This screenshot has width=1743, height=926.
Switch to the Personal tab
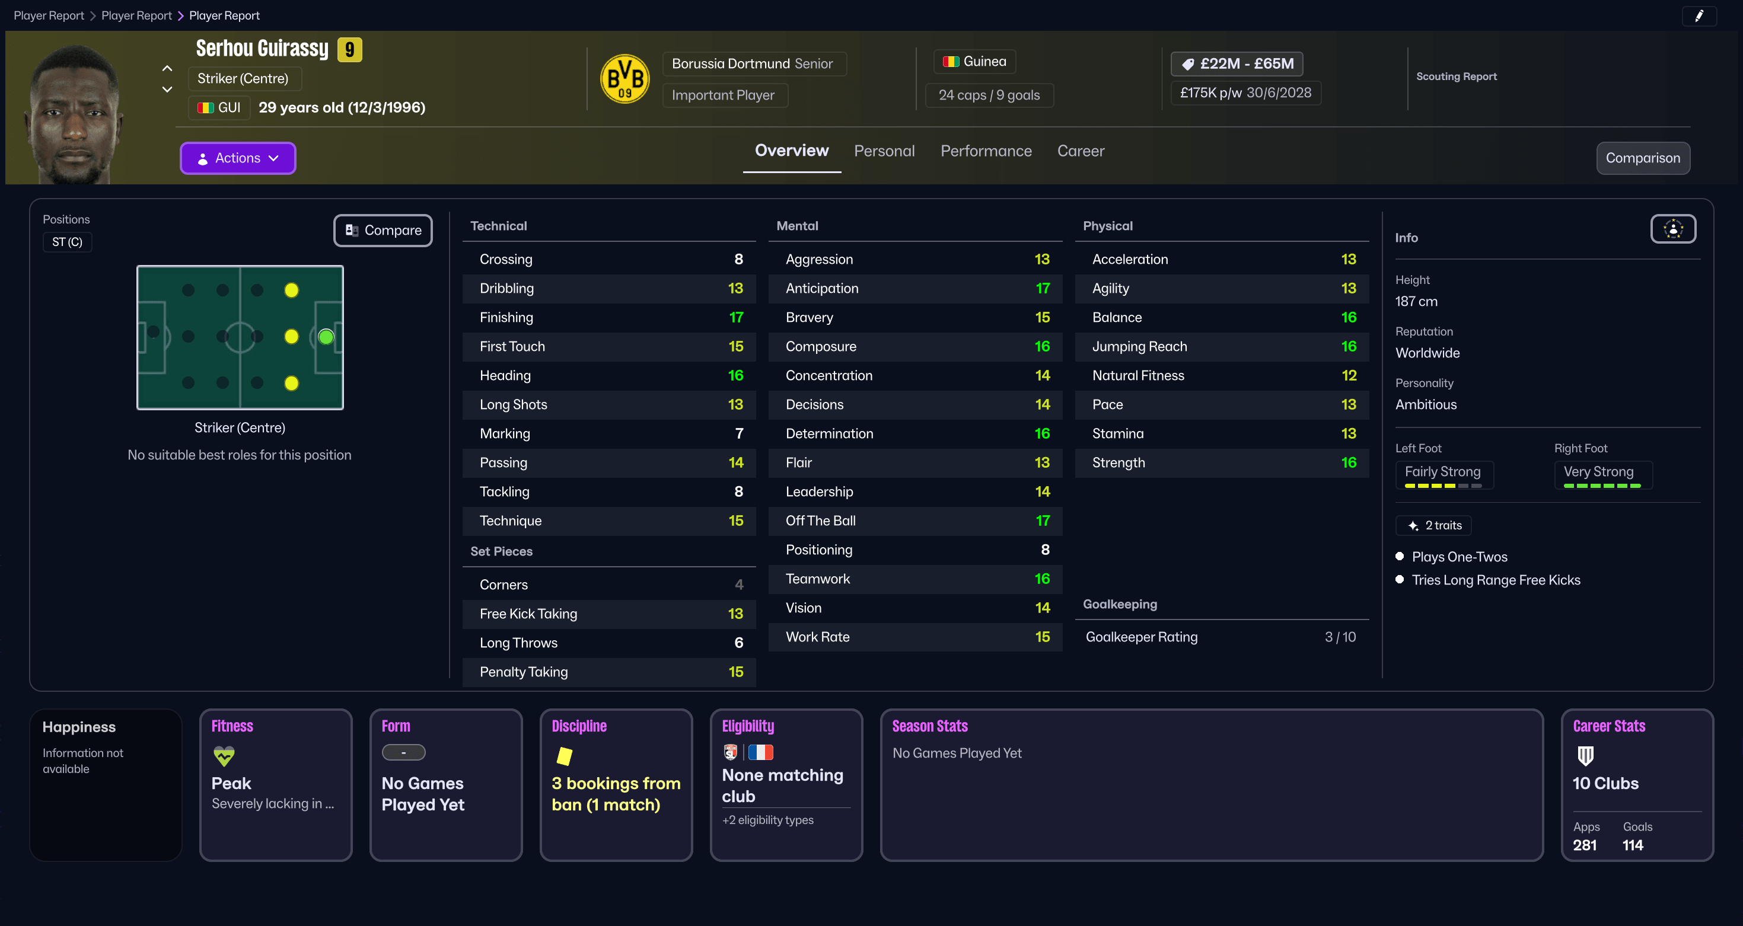pyautogui.click(x=884, y=151)
